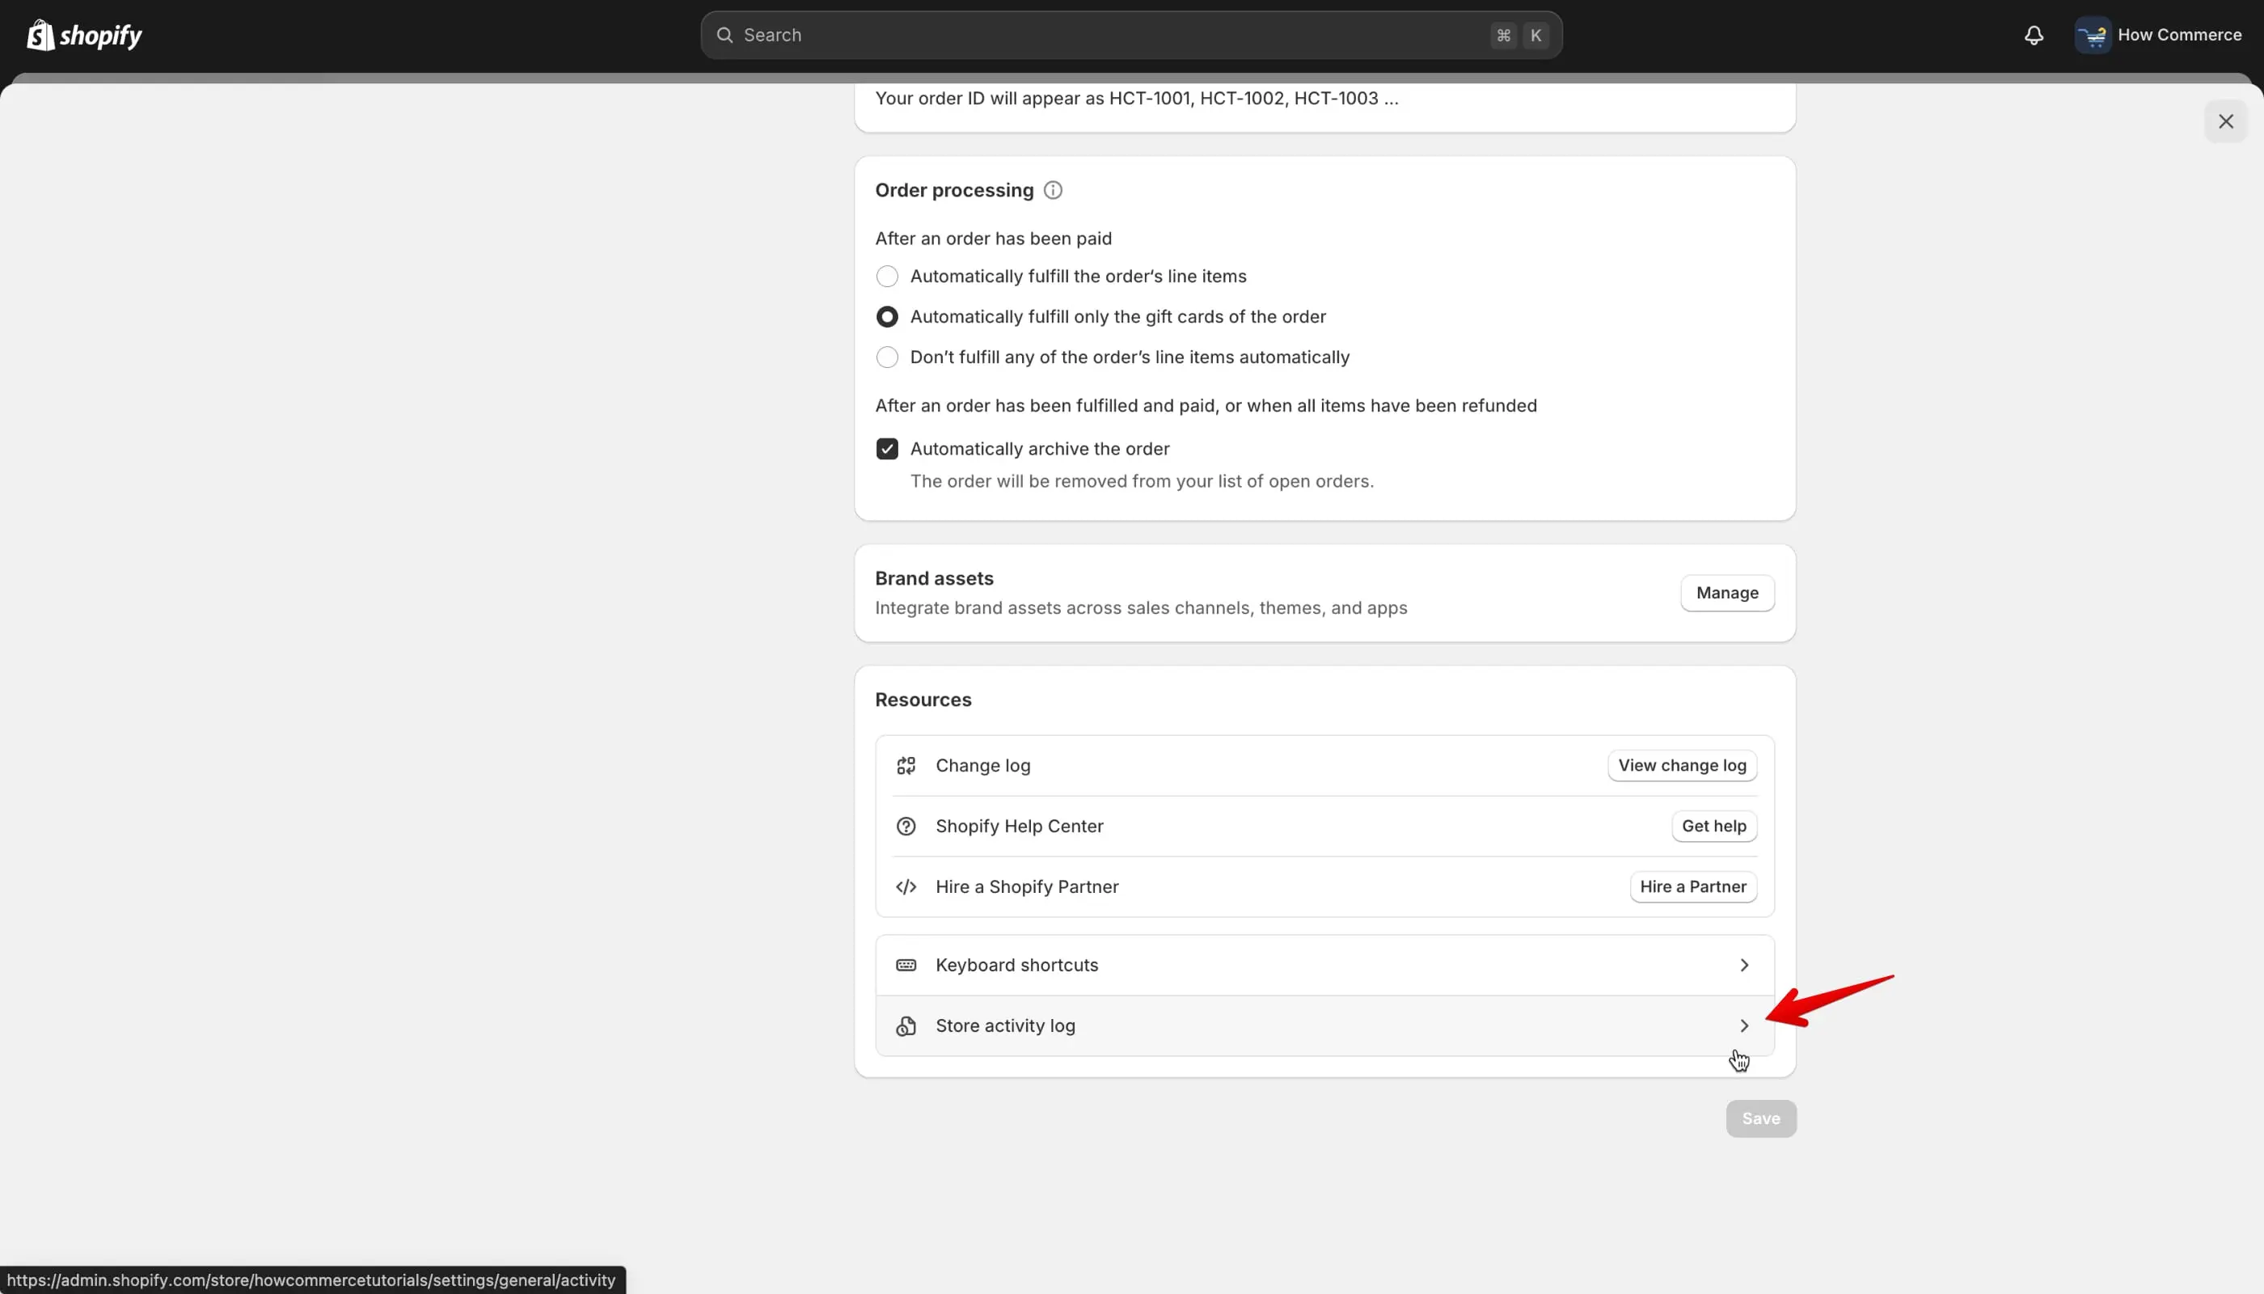Click the Resources heading

(x=923, y=700)
